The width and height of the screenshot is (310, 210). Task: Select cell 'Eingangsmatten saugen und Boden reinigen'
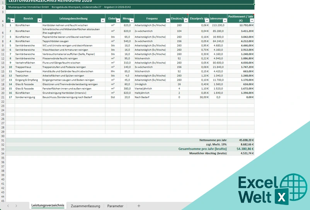(x=73, y=80)
